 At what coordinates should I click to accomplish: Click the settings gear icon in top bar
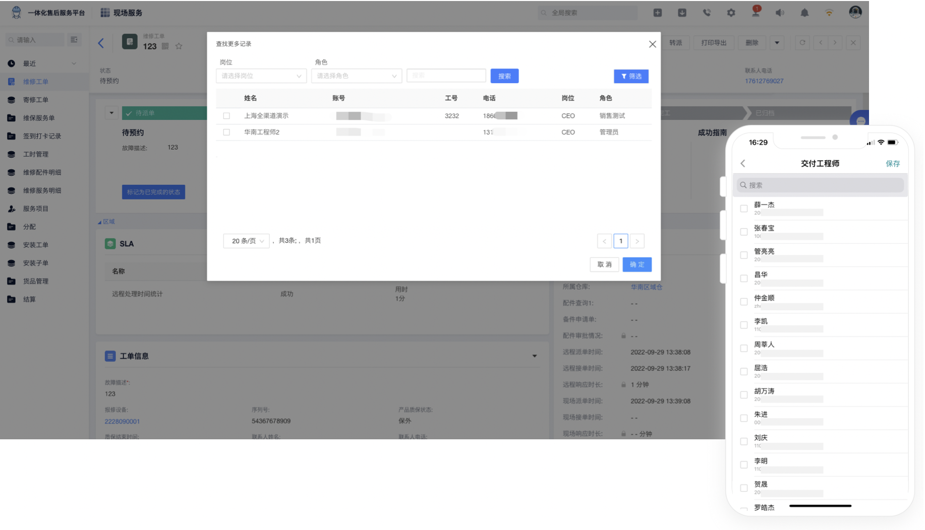pos(731,13)
